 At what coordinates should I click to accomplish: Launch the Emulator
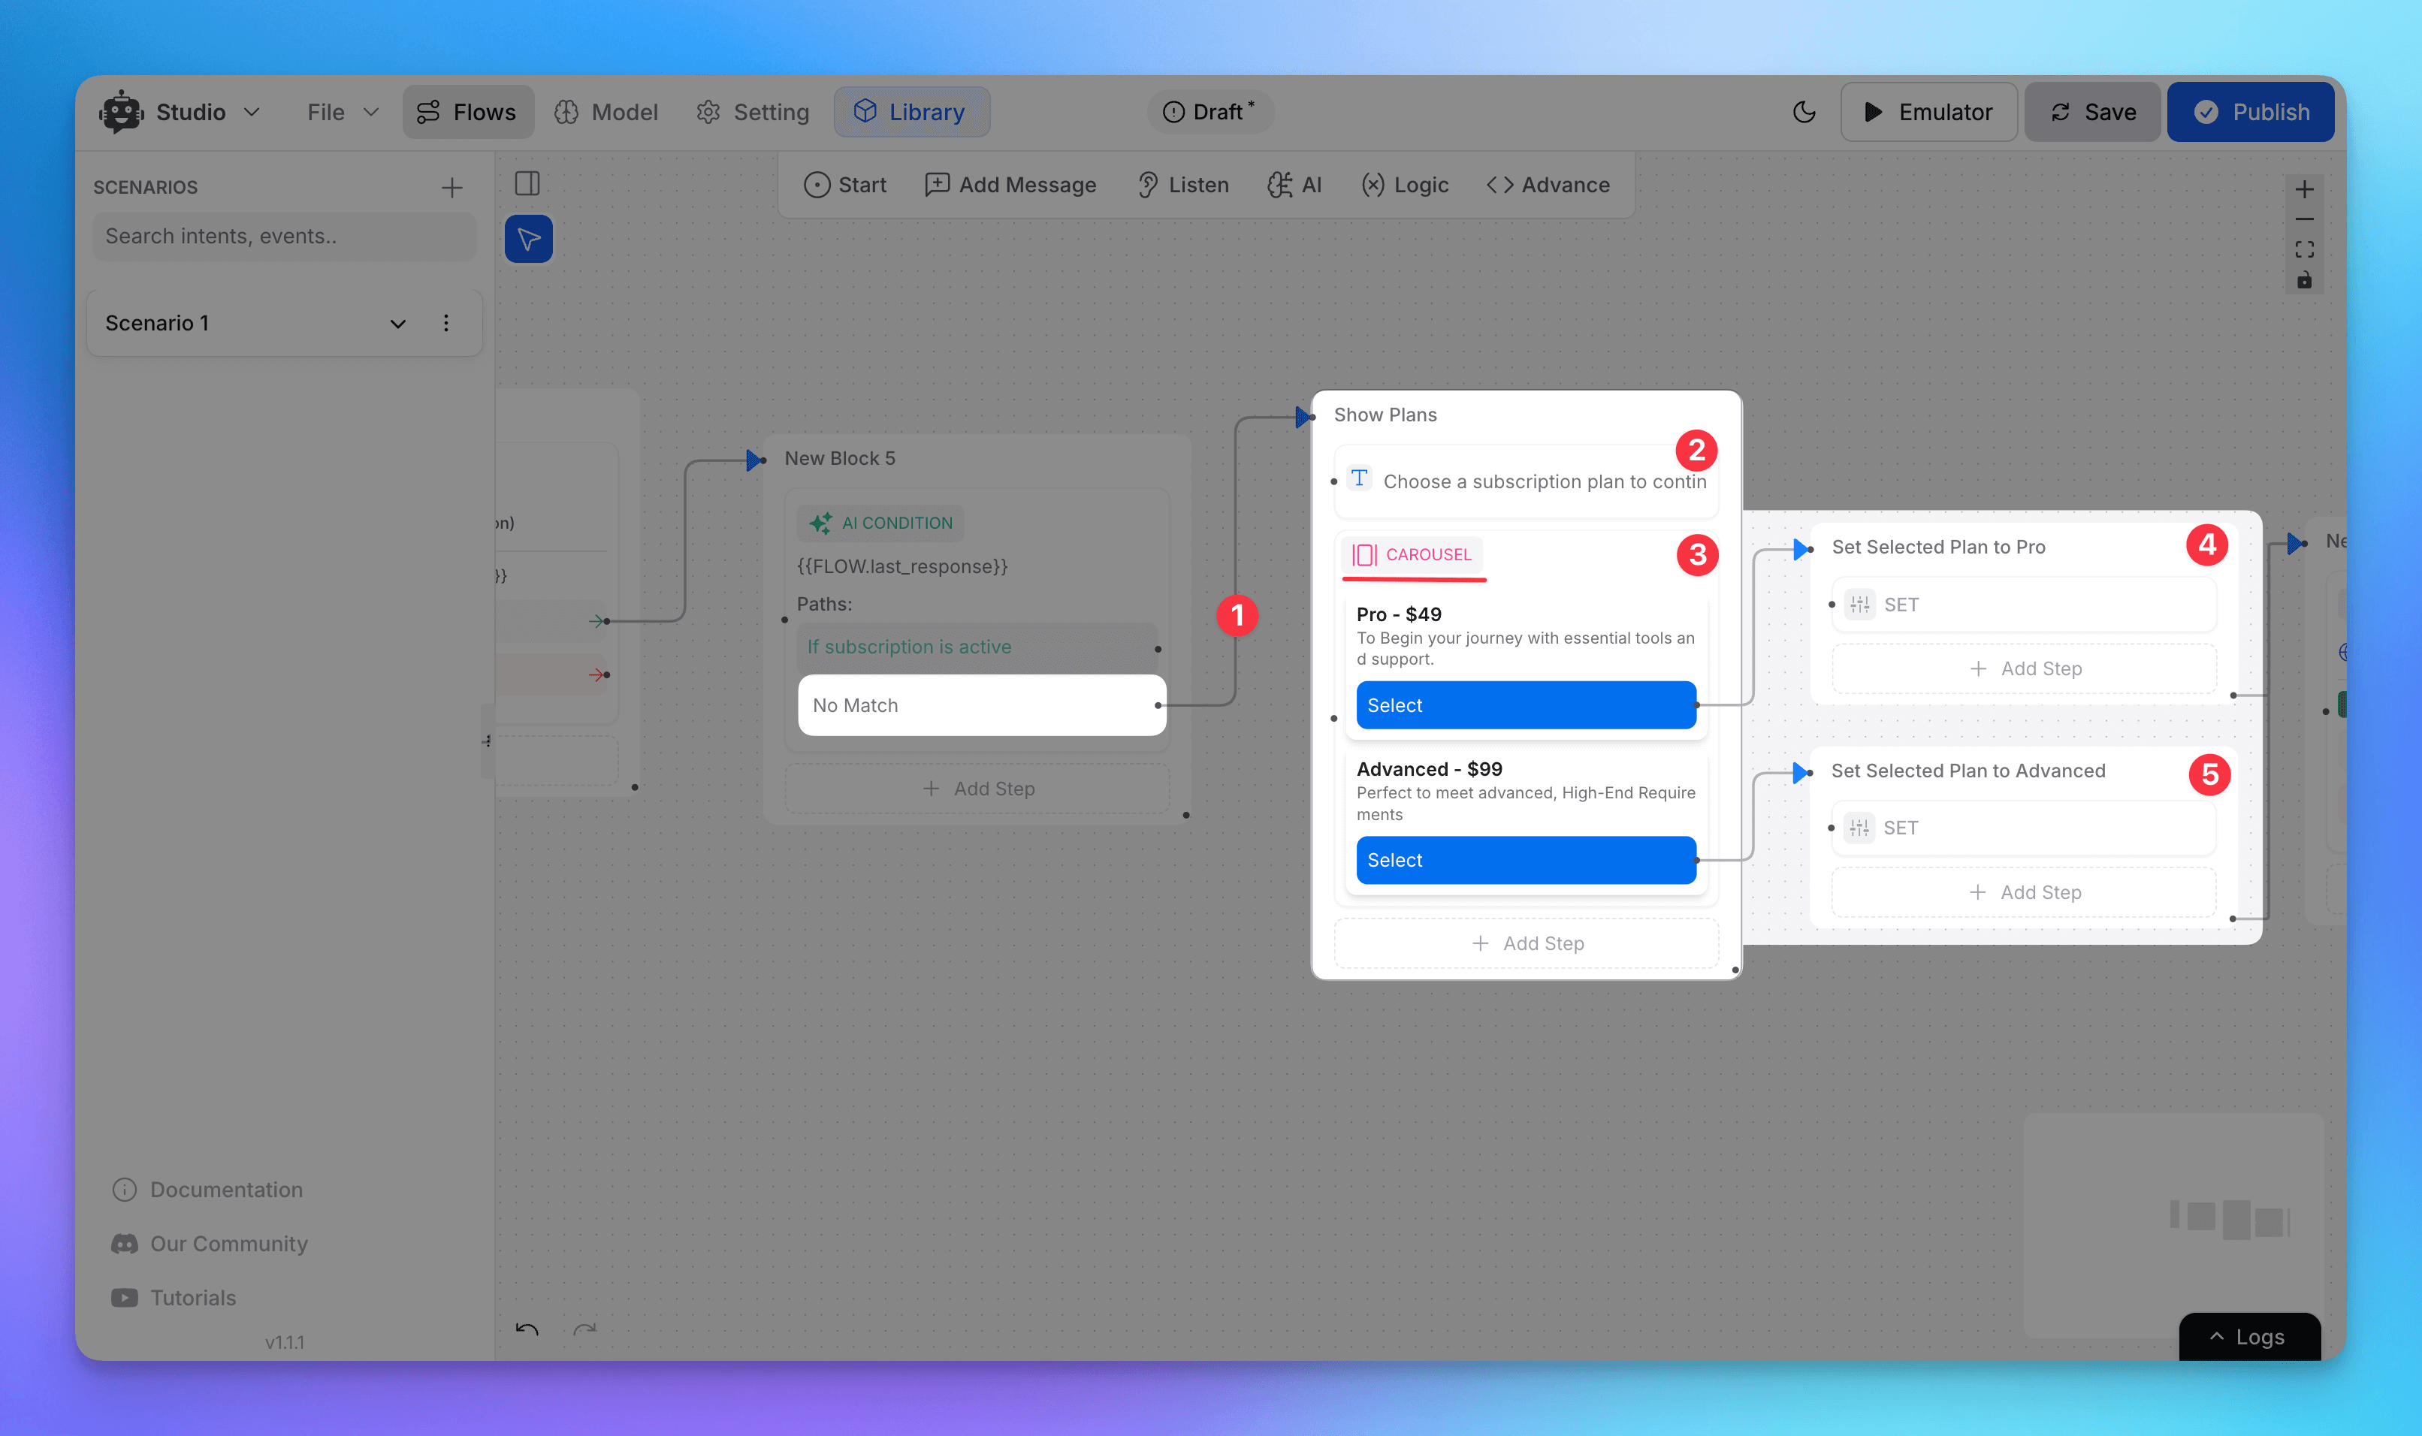coord(1928,112)
